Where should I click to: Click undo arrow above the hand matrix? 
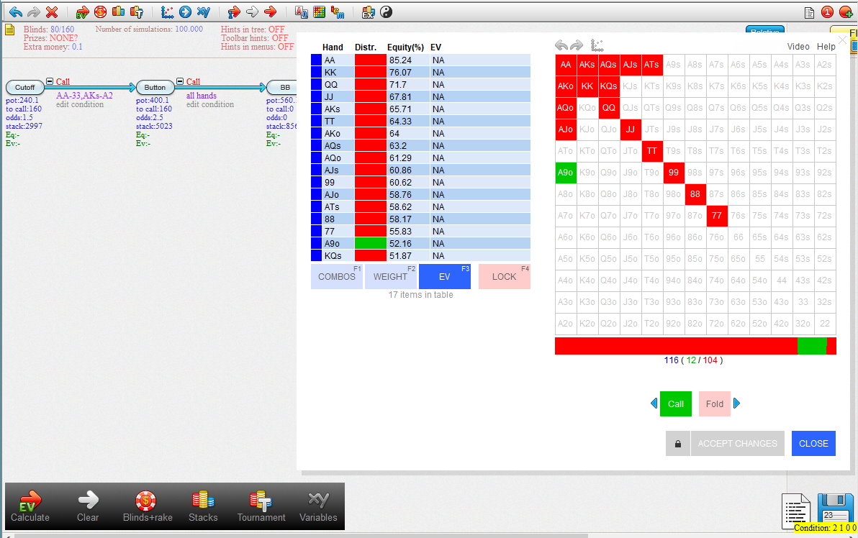561,45
